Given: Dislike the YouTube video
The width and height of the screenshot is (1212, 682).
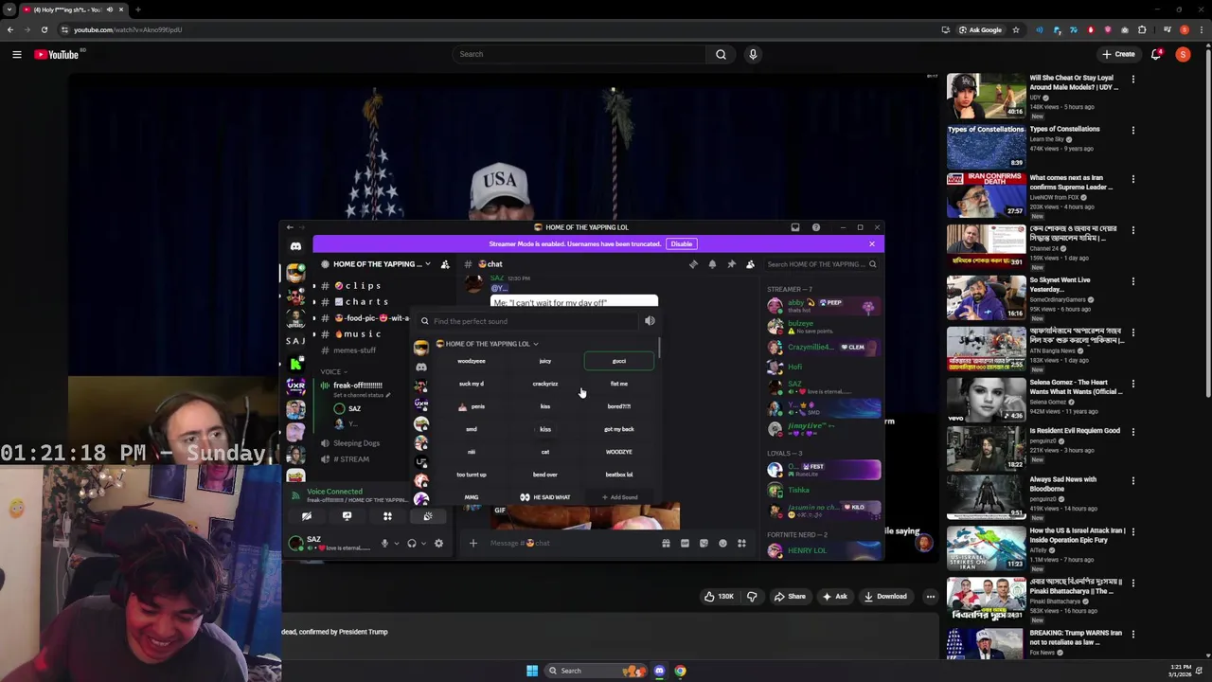Looking at the screenshot, I should [x=752, y=597].
